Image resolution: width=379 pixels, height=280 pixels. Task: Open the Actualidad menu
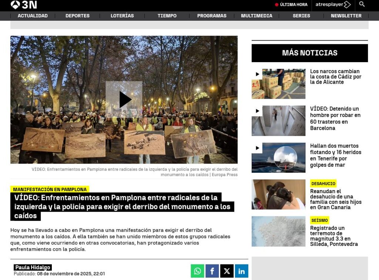tap(33, 16)
